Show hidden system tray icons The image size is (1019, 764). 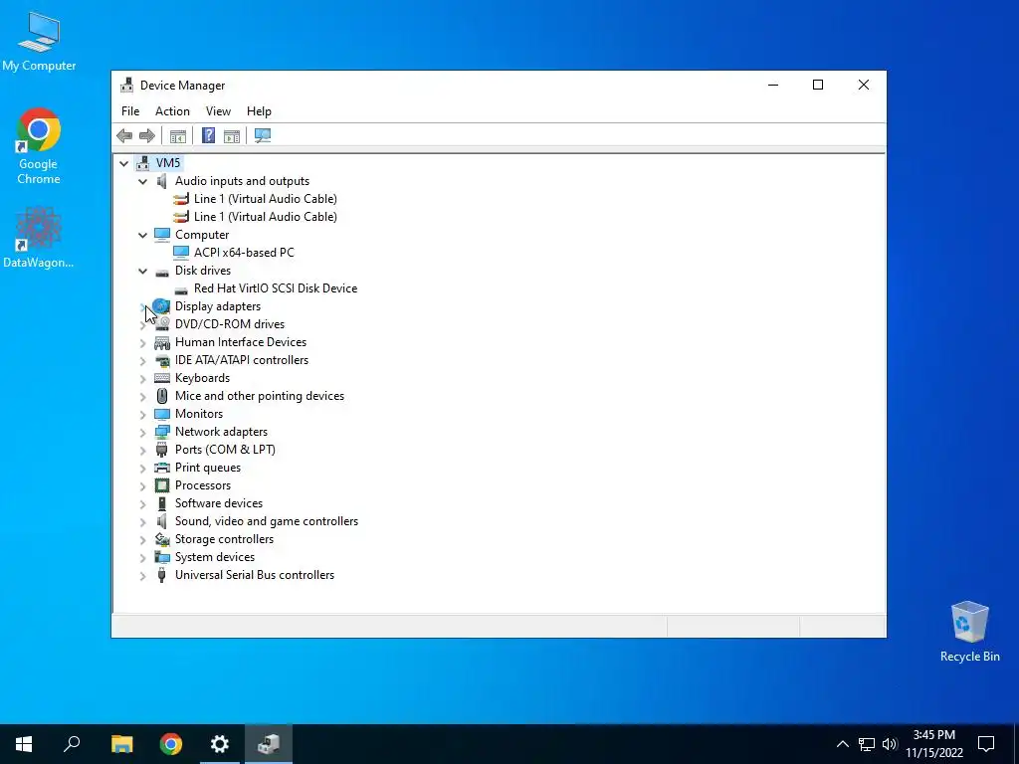pos(842,744)
